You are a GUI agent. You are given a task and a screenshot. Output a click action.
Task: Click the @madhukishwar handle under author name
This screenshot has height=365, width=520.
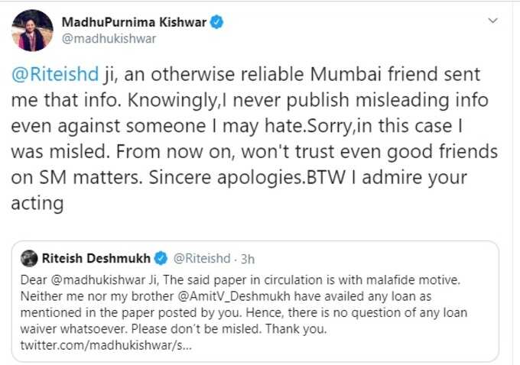[109, 39]
